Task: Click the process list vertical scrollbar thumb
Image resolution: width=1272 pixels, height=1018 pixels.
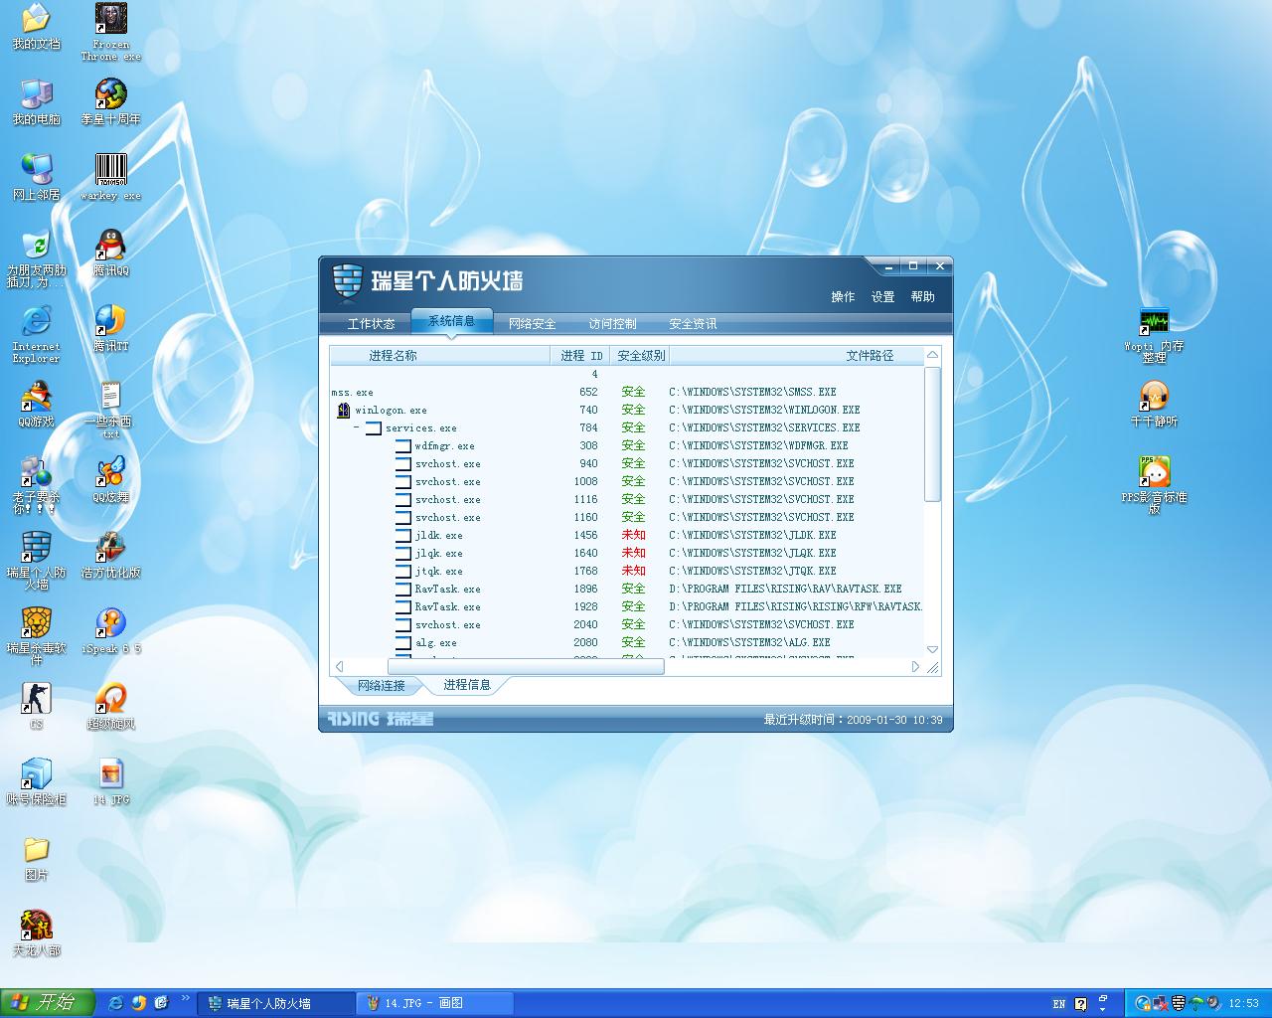Action: [x=932, y=434]
